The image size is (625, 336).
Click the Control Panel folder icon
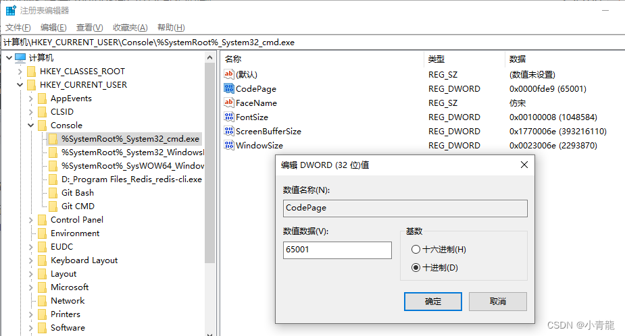43,220
